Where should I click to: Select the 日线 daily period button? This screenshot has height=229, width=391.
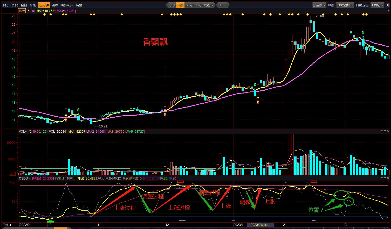pos(180,5)
